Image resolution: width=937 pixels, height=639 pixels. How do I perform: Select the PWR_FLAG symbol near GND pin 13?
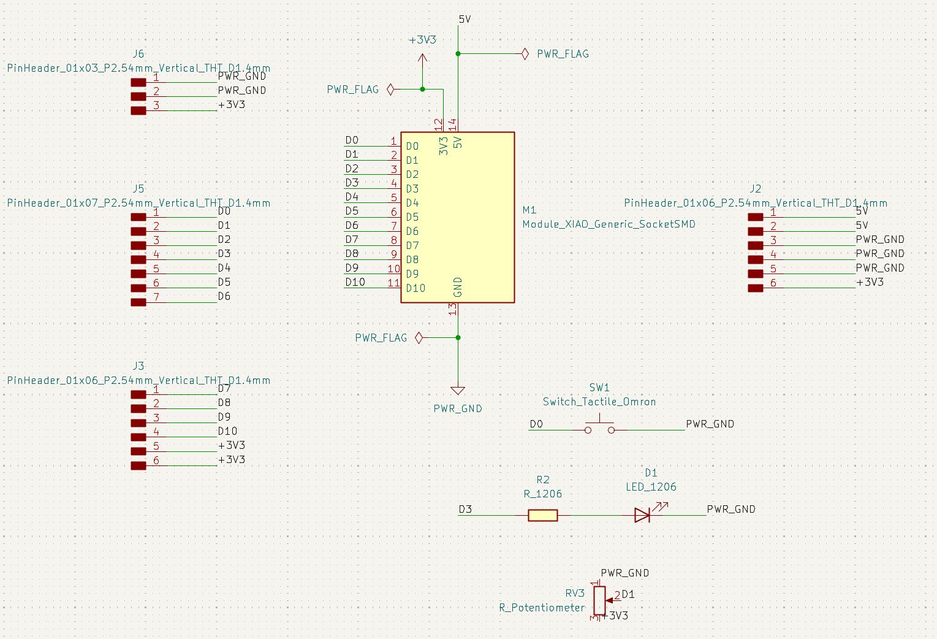point(419,337)
